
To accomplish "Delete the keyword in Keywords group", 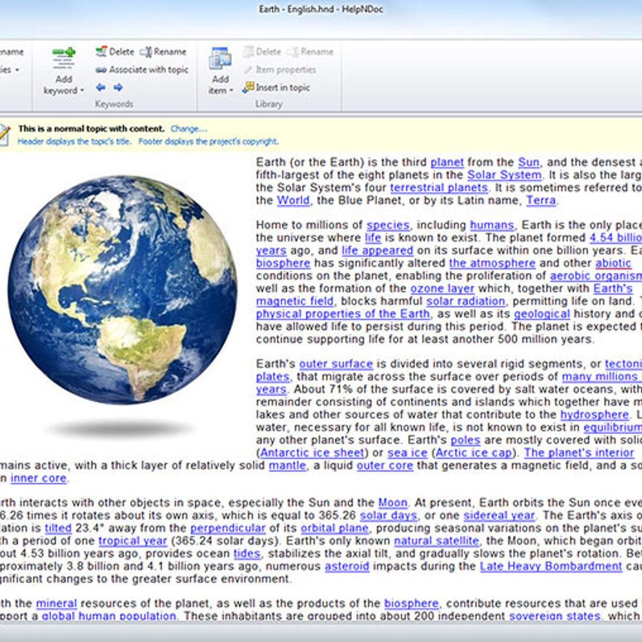I will [115, 52].
